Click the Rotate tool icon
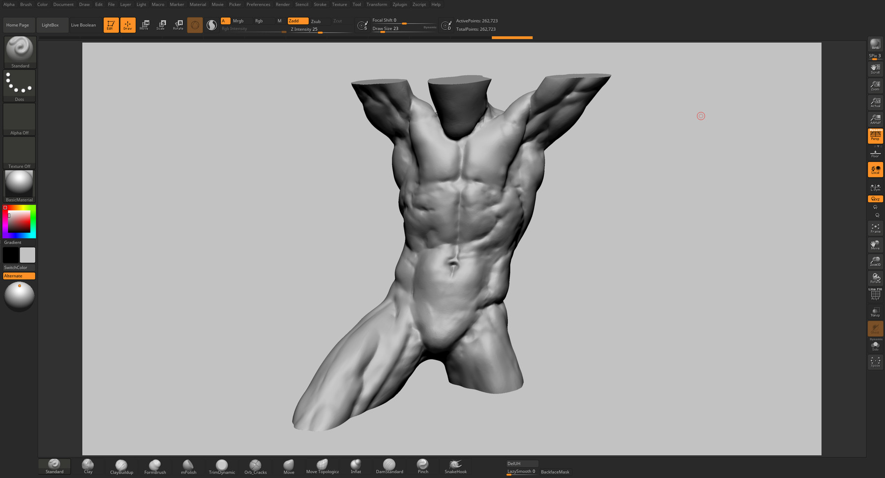 [178, 25]
